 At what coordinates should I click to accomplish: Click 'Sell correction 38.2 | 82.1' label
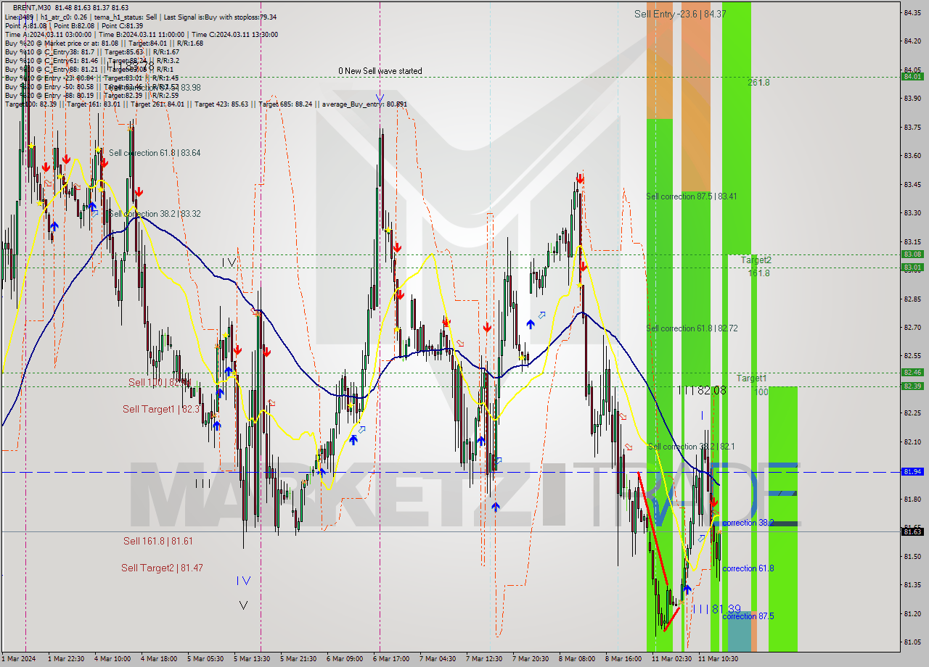coord(691,447)
